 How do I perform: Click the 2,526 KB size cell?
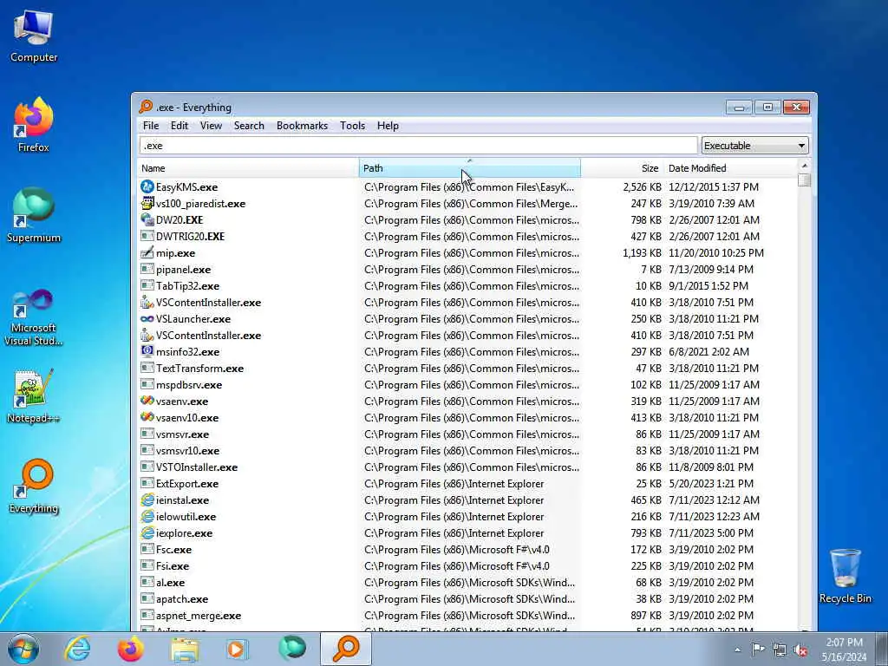point(642,187)
